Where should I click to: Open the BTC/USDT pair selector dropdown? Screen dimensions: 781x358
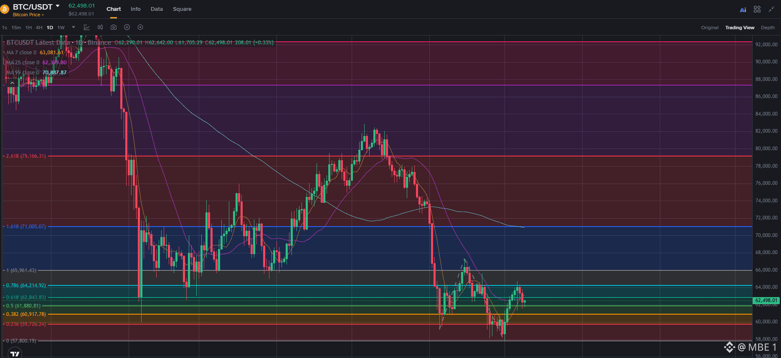point(58,6)
